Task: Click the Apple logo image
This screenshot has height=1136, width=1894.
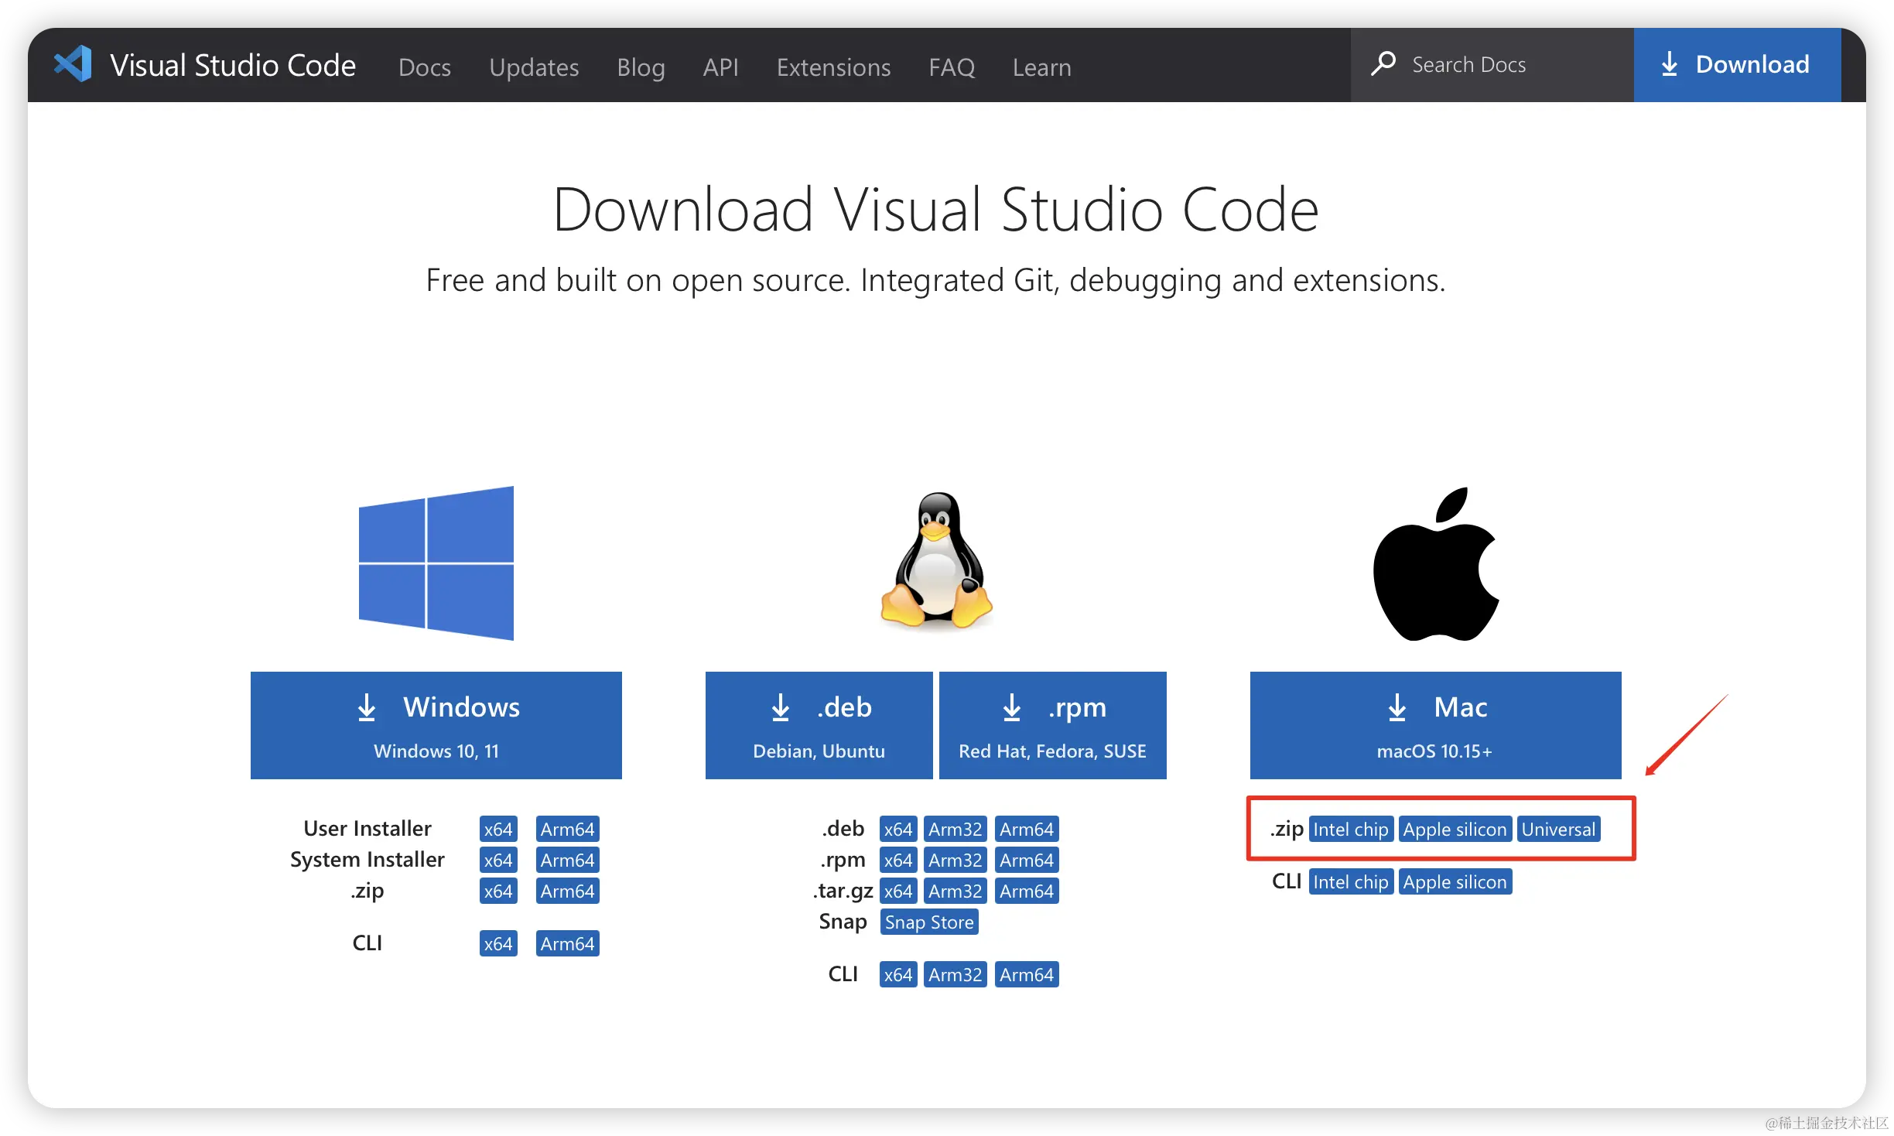Action: click(x=1435, y=565)
